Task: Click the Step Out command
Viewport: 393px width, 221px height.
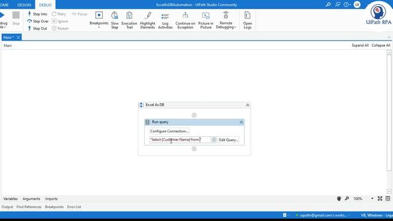Action: pyautogui.click(x=37, y=28)
